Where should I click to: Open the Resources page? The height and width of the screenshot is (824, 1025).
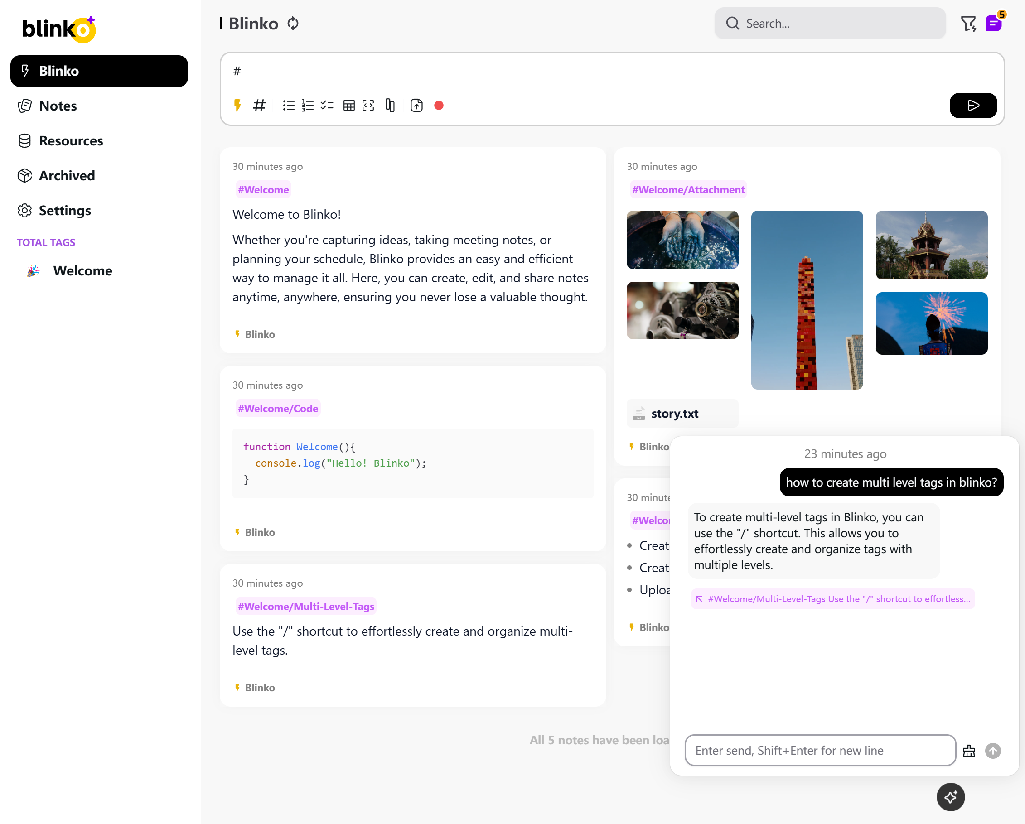[99, 141]
